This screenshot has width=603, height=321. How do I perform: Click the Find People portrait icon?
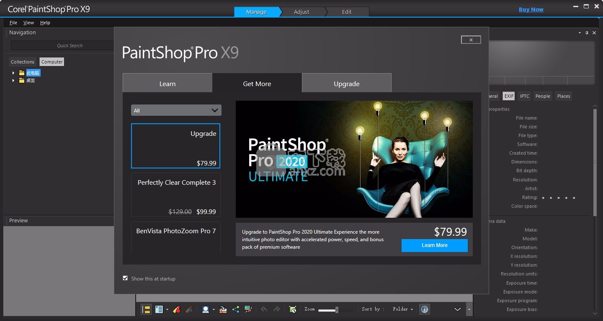point(206,309)
